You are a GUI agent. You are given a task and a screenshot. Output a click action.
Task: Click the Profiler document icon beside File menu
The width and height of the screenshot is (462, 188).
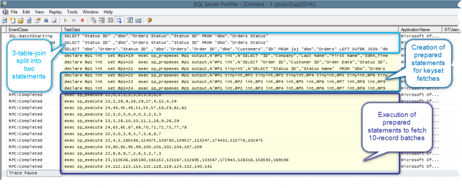tap(5, 12)
